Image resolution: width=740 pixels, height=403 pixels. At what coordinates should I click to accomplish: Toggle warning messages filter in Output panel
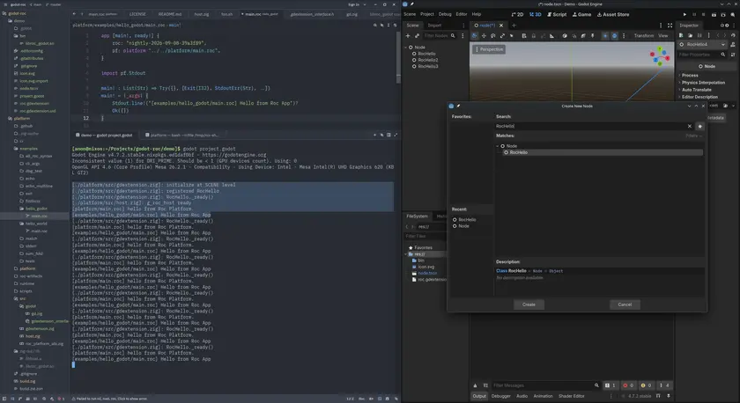click(x=646, y=385)
